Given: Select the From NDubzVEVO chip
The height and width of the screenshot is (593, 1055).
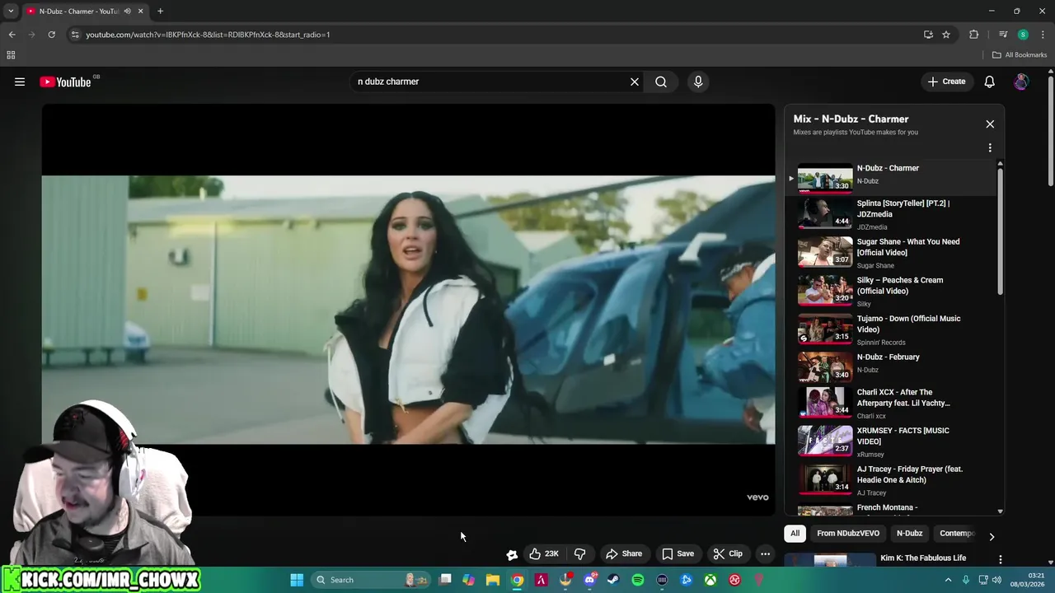Looking at the screenshot, I should pos(848,533).
